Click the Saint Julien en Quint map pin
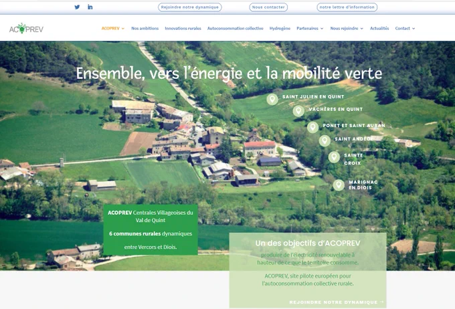455x309 pixels. point(272,99)
